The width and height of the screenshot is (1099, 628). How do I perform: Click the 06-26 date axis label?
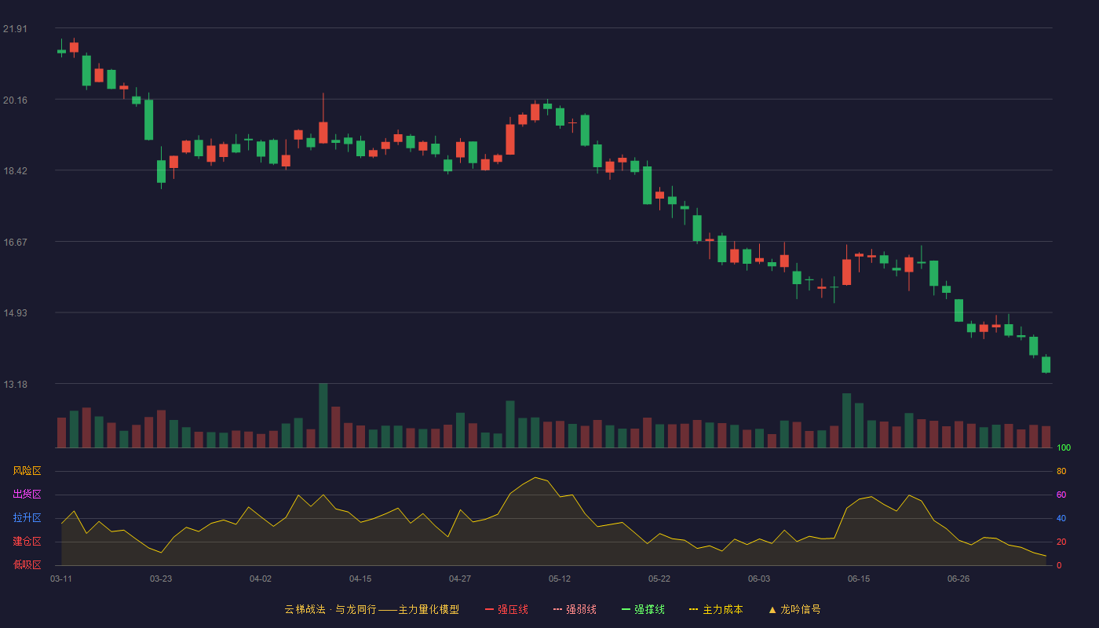958,579
